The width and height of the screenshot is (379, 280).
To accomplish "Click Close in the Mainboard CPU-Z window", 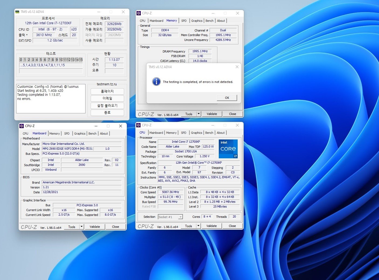I will pos(115,227).
